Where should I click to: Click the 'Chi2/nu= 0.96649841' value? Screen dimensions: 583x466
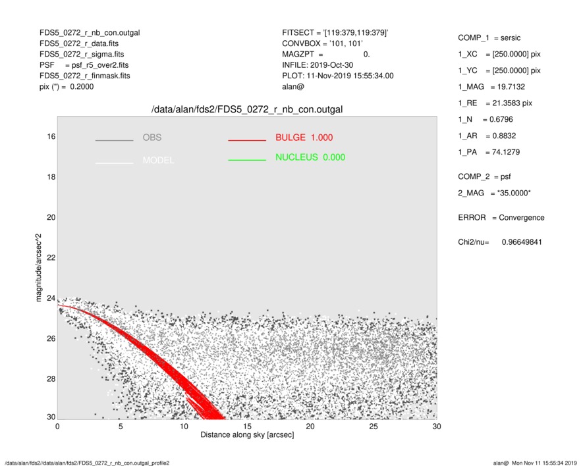click(500, 242)
